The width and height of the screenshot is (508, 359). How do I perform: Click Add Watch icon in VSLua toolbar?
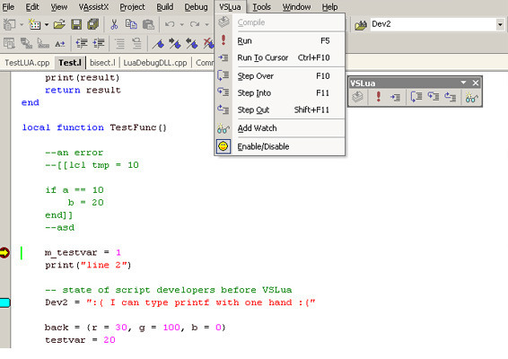coord(471,97)
